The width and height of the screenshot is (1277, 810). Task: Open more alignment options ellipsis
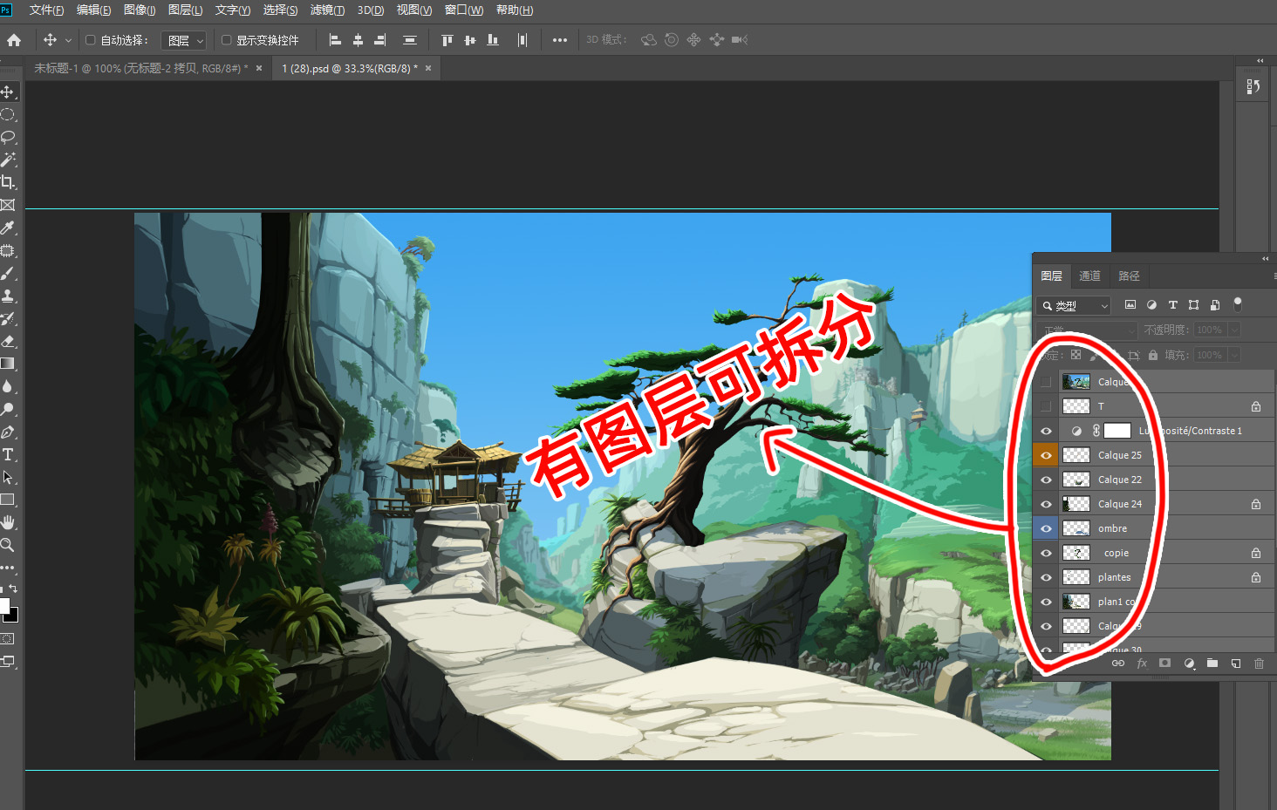click(x=560, y=40)
